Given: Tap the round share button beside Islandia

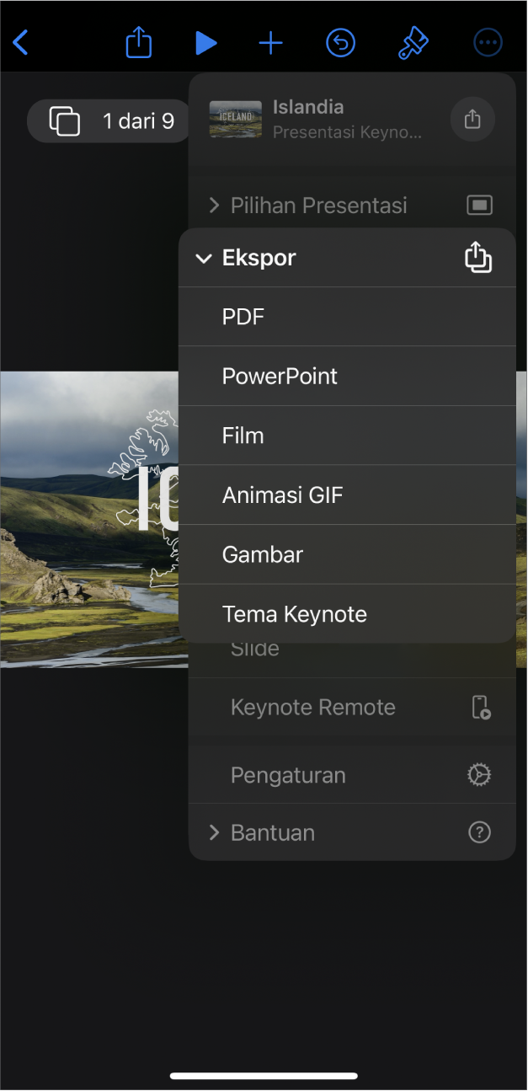Looking at the screenshot, I should click(x=472, y=120).
